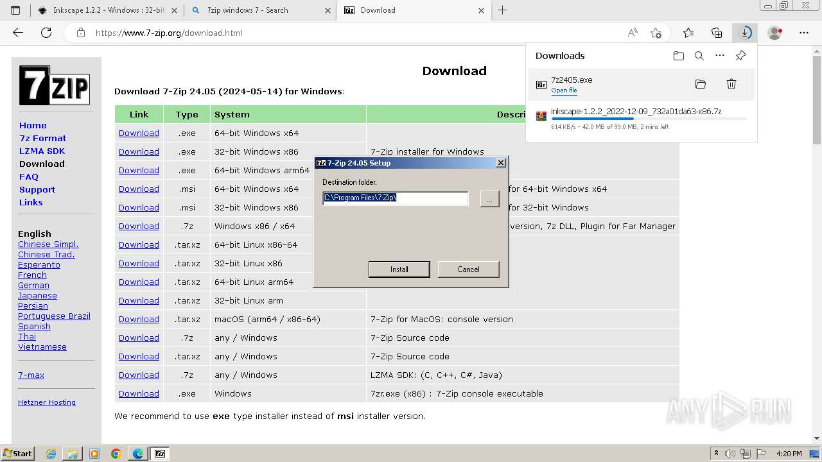Viewport: 822px width, 462px height.
Task: Add this page to favorites star icon
Action: point(656,33)
